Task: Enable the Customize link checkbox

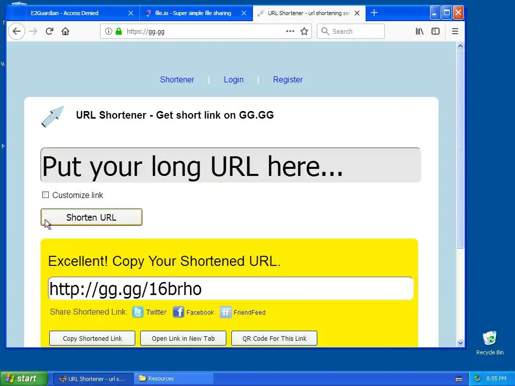Action: point(46,195)
